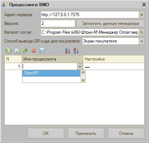
Task: Click the Имя процессинга column header
Action: pyautogui.click(x=52, y=59)
